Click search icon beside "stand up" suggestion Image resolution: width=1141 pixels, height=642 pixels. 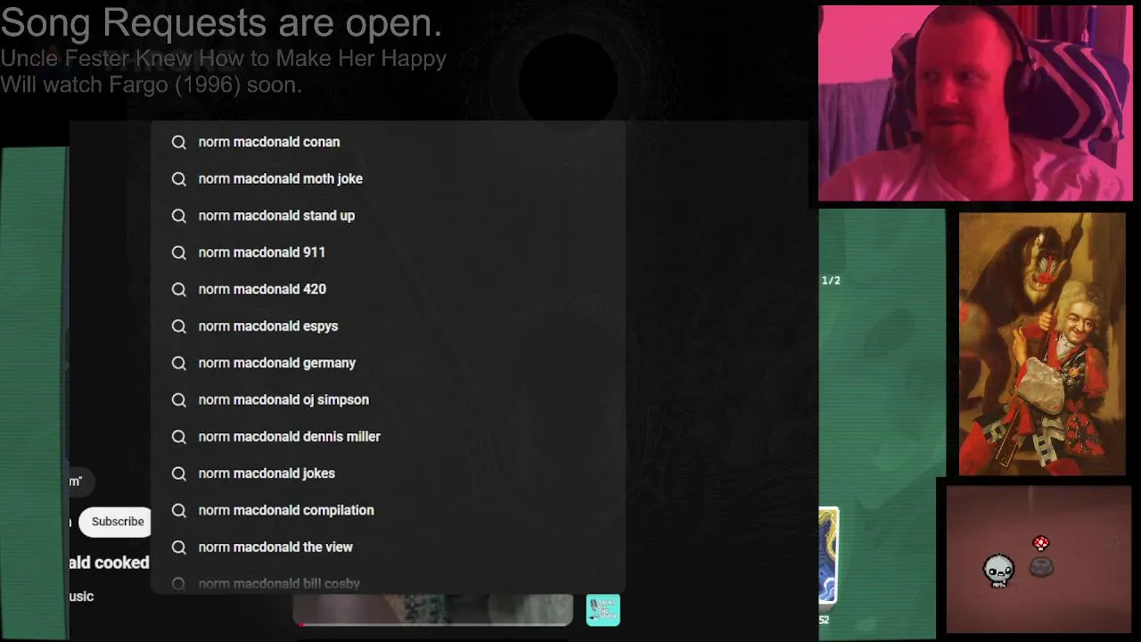(x=179, y=216)
